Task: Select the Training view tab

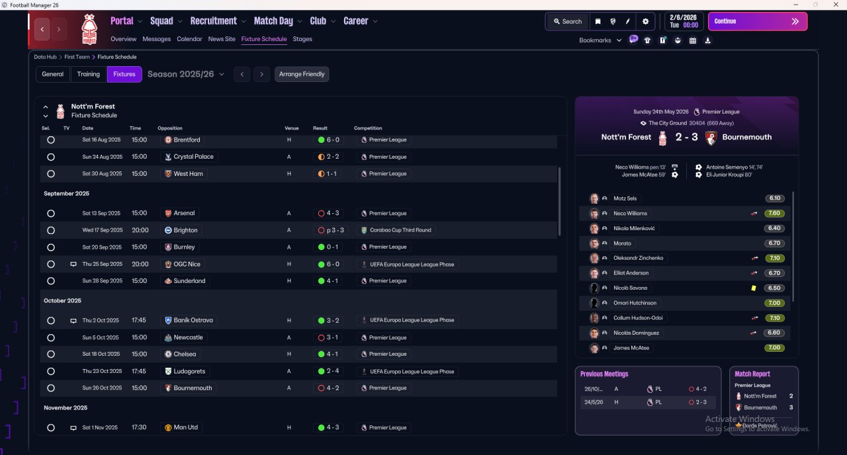Action: [89, 74]
